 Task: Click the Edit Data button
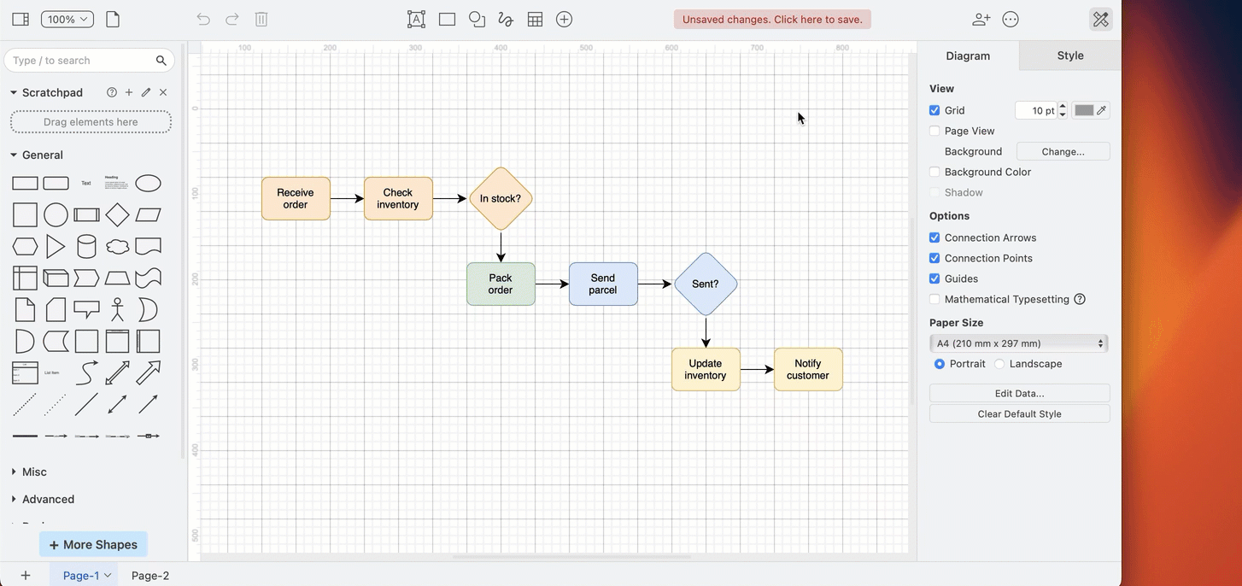(1019, 393)
